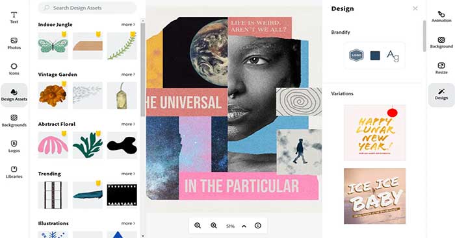Click the zoom out magnifier icon
This screenshot has width=455, height=238.
tap(198, 226)
